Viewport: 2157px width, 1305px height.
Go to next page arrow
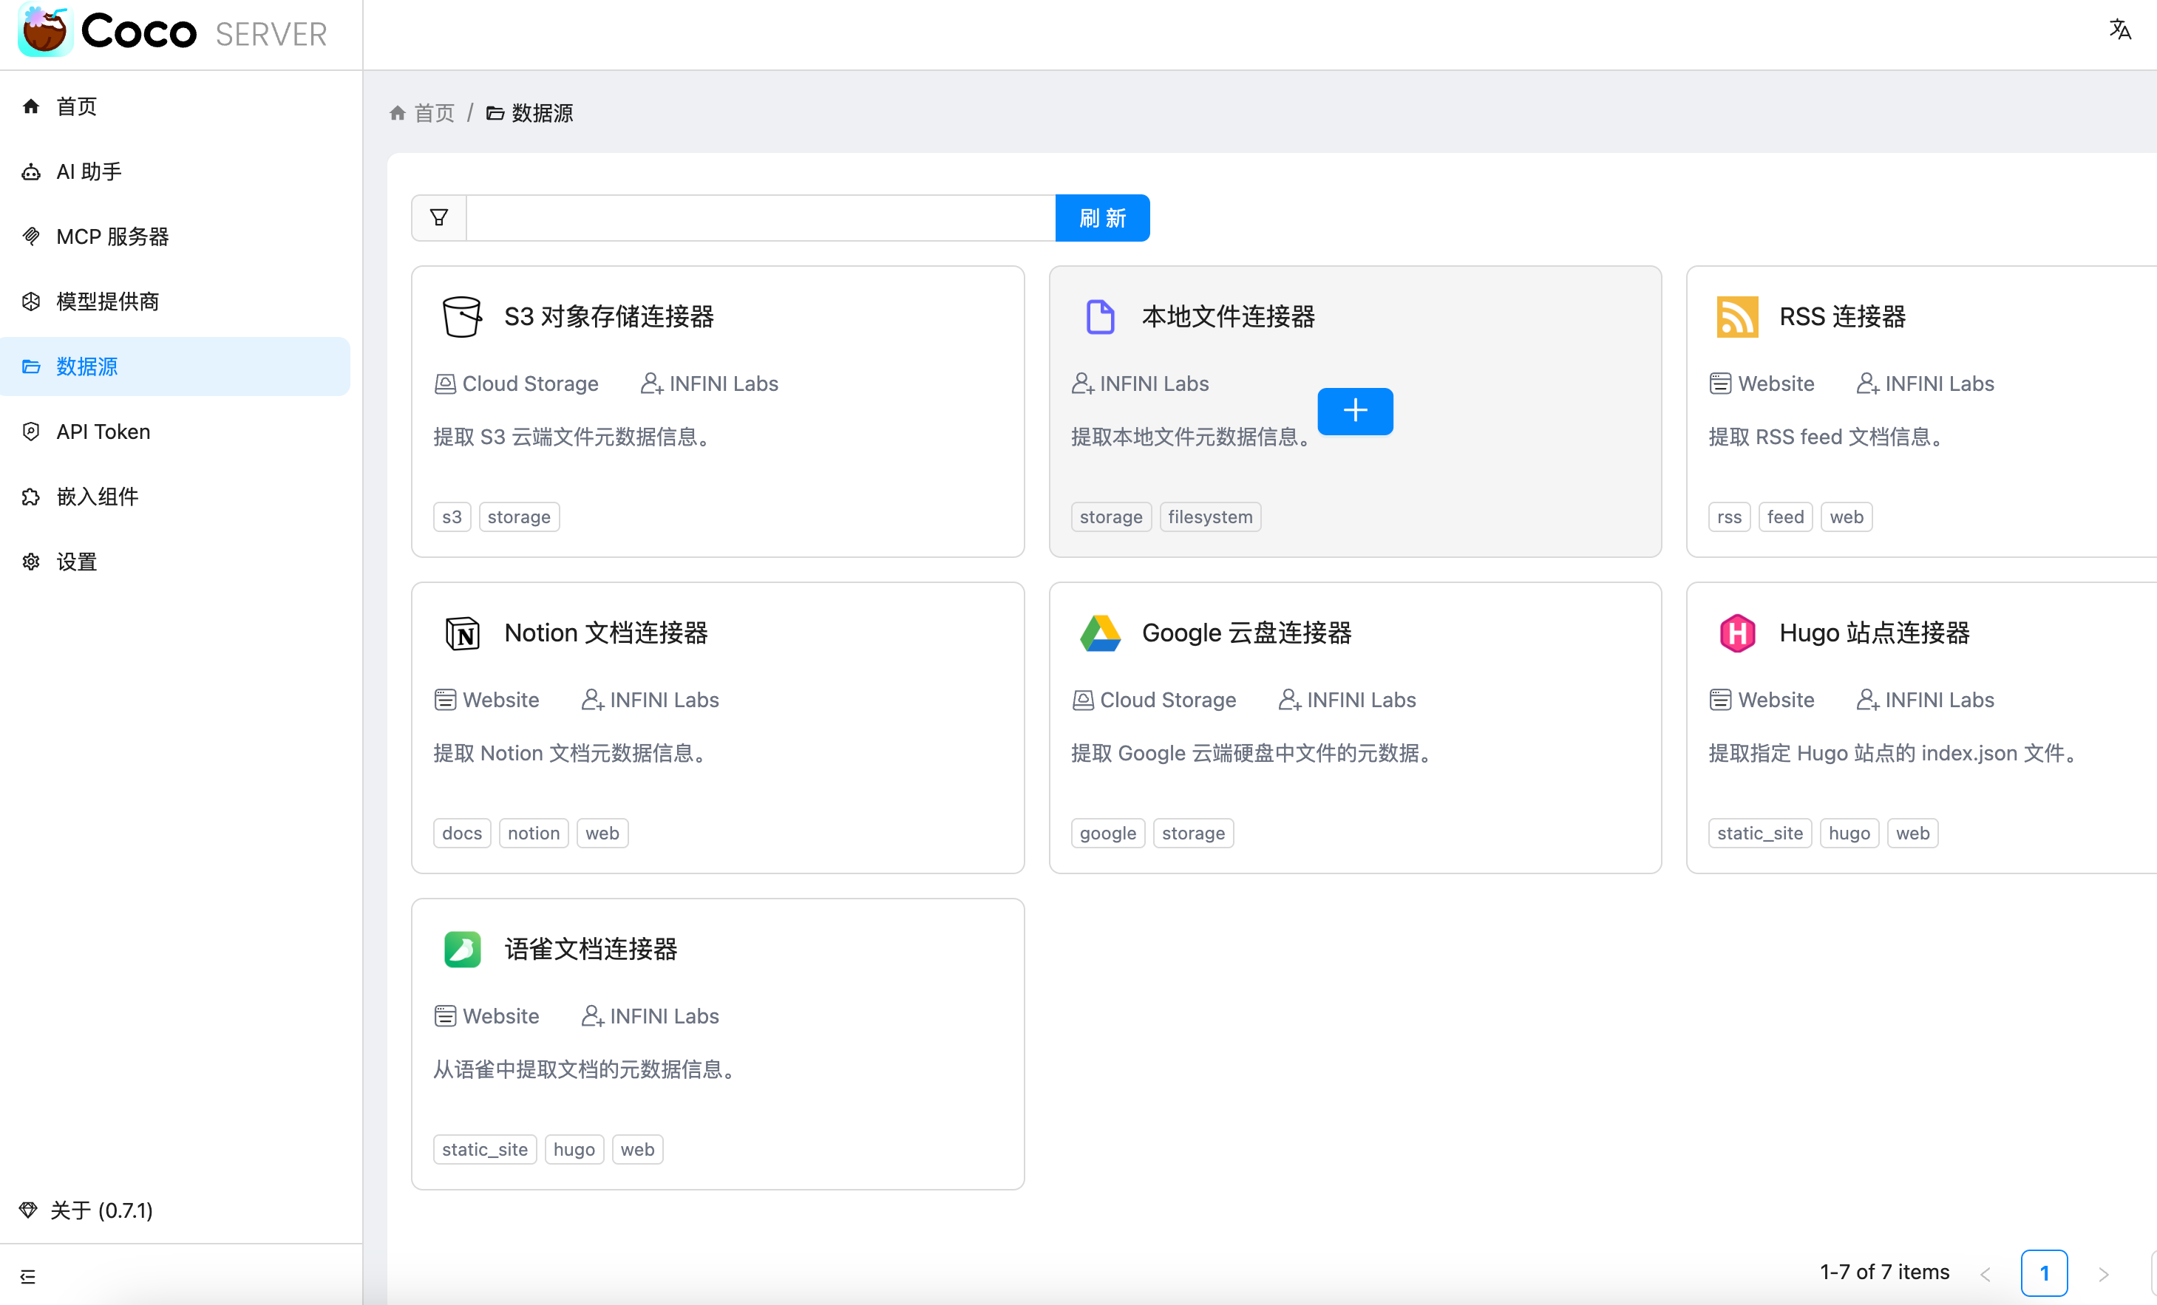pyautogui.click(x=2103, y=1273)
